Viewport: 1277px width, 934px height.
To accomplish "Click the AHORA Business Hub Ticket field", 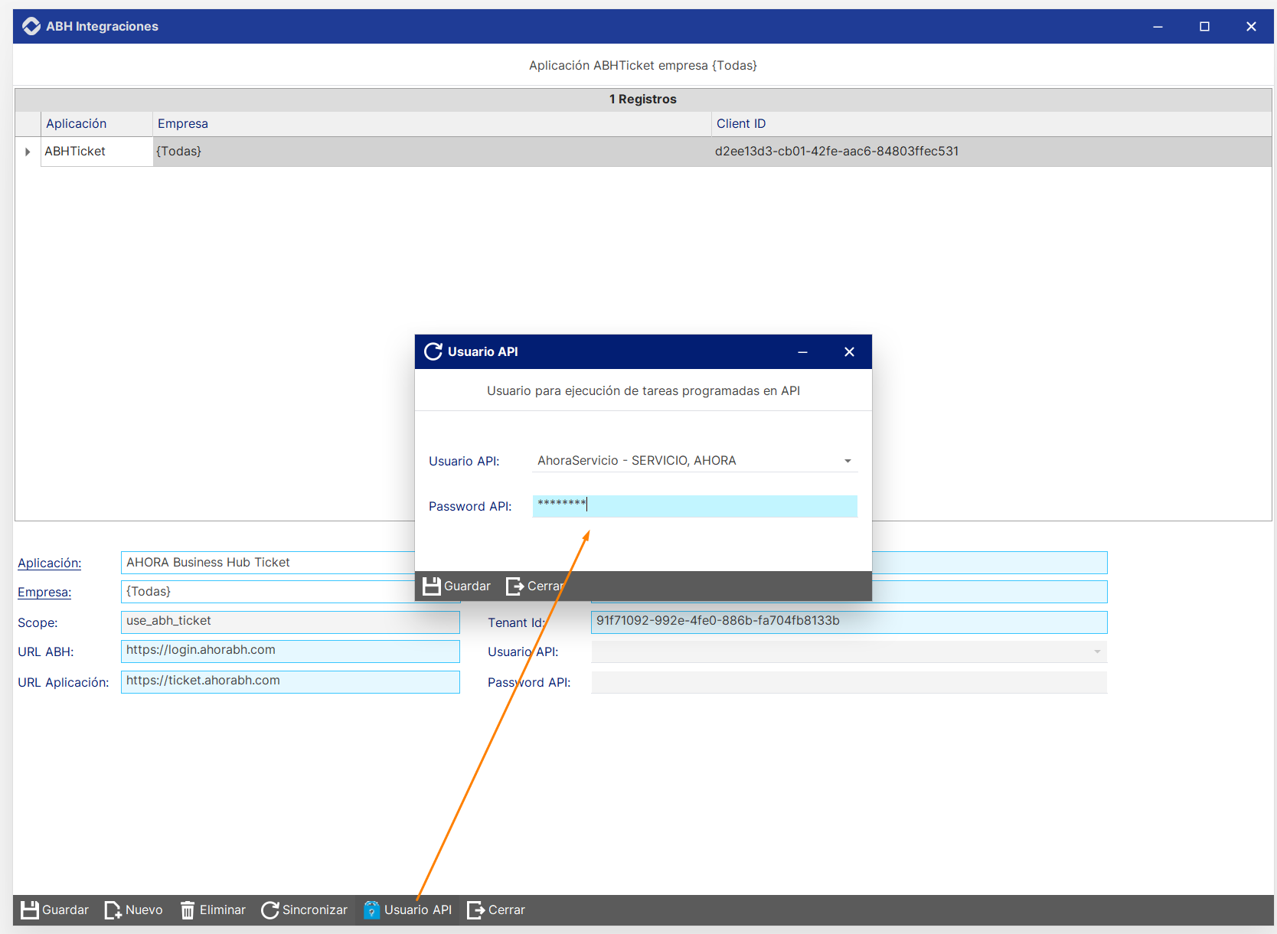I will pos(268,563).
